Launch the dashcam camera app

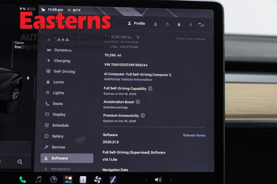[54, 180]
